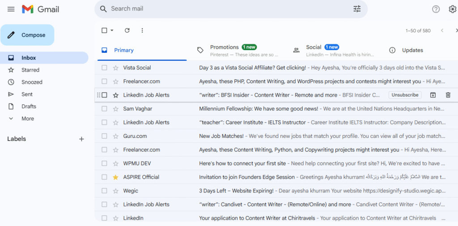Open the More options three-dot icon

142,30
